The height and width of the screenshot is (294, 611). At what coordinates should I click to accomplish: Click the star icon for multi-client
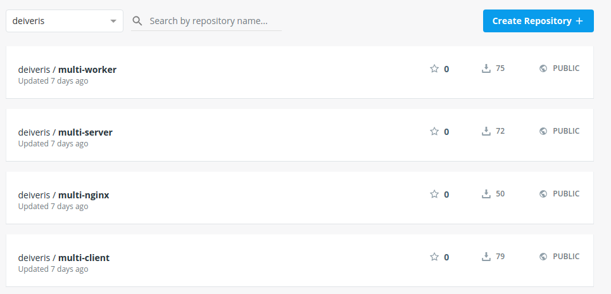point(434,257)
